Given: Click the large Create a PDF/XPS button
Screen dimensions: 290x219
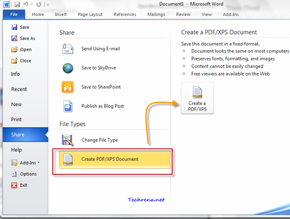Looking at the screenshot, I should (197, 98).
